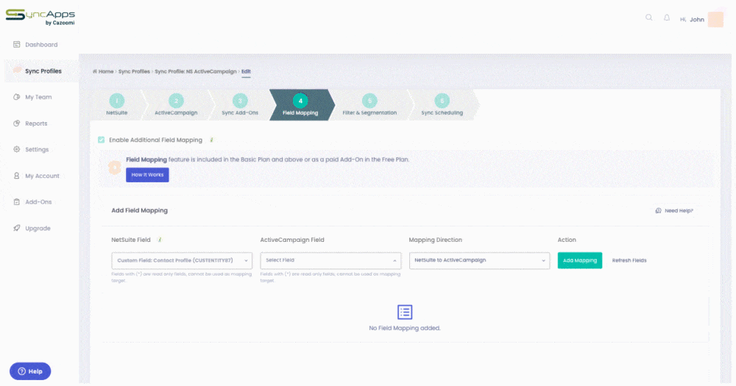Click the Hi, John greeting text
Screen dimensions: 736x386
[692, 19]
